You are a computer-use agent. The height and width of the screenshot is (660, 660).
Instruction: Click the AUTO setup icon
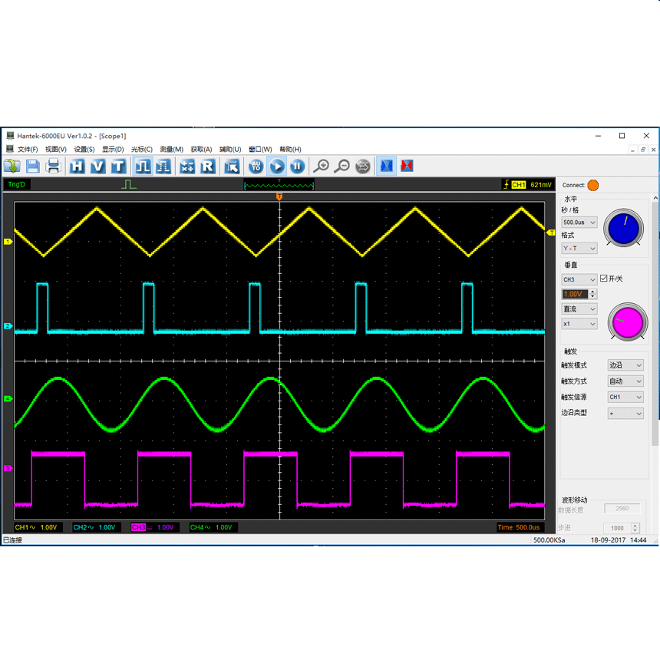point(256,167)
